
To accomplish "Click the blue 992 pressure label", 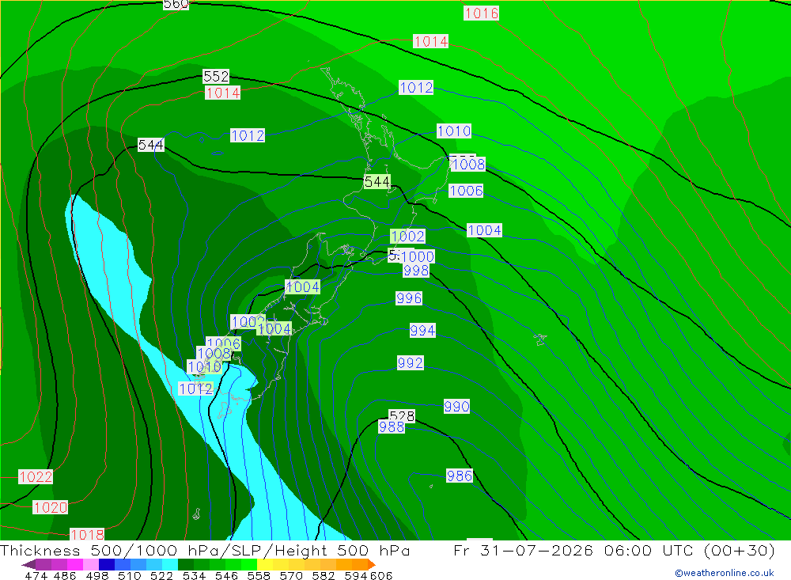I will coord(410,363).
